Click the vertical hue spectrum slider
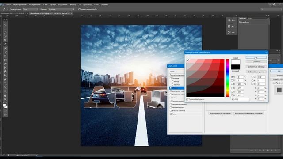 [228, 78]
